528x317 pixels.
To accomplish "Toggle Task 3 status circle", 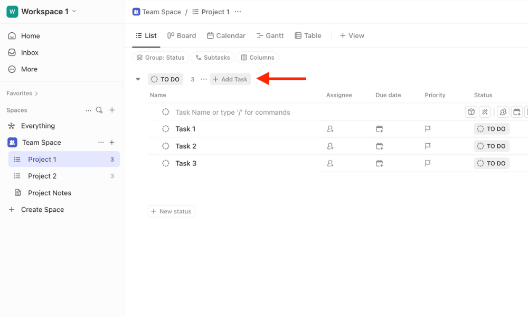I will [166, 163].
